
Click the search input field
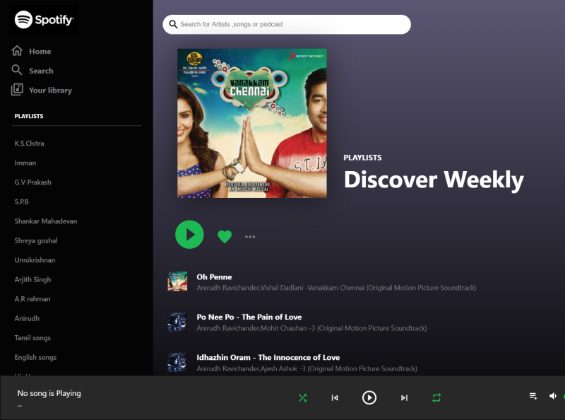pos(285,24)
